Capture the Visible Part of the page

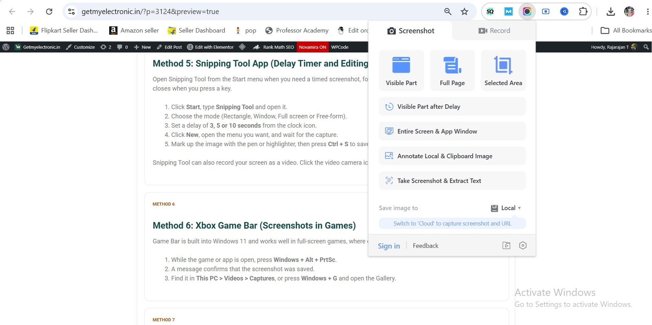point(401,70)
